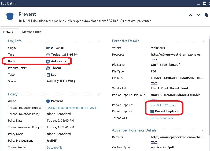The height and width of the screenshot is (151, 210).
Task: Select the Today, 1:11:46 PM time value
Action: (x=65, y=55)
